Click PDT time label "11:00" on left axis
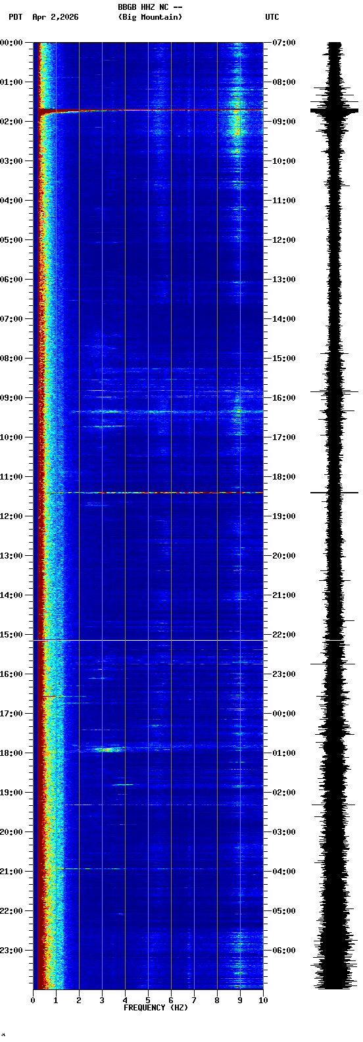The height and width of the screenshot is (1042, 363). click(12, 477)
